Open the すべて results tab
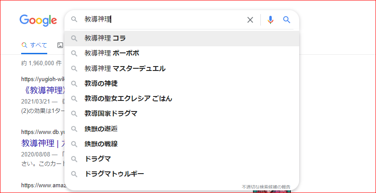This screenshot has height=193, width=376. (x=34, y=45)
